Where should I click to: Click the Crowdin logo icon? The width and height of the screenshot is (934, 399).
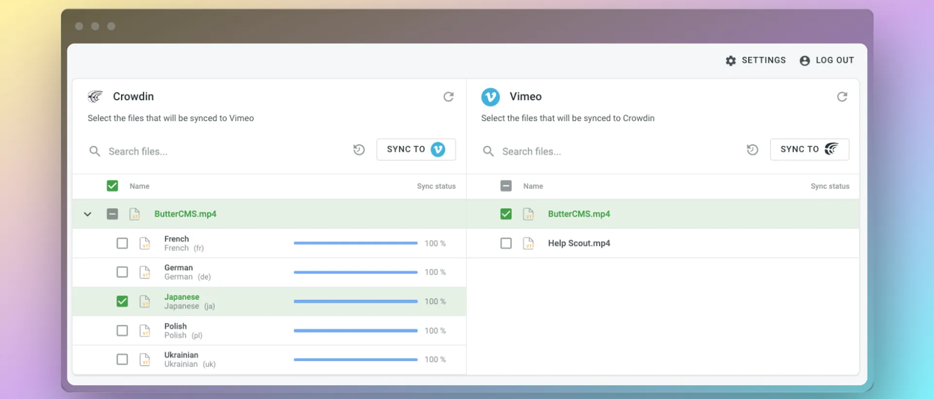(x=95, y=96)
